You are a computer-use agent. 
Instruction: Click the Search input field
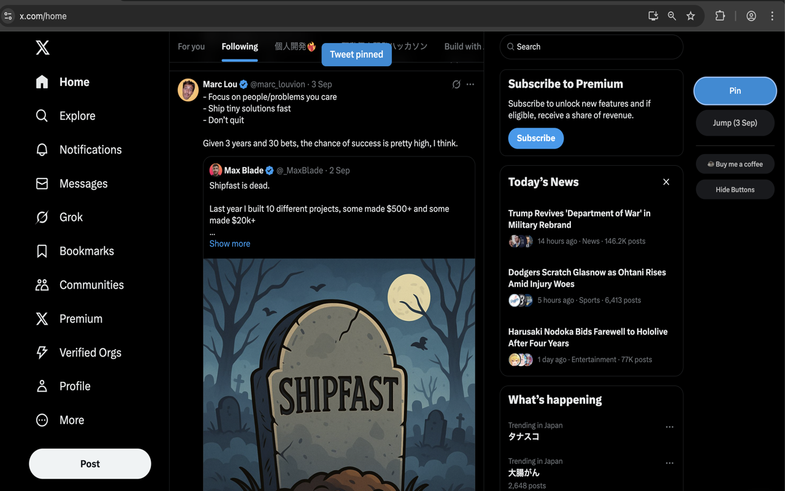(x=591, y=47)
